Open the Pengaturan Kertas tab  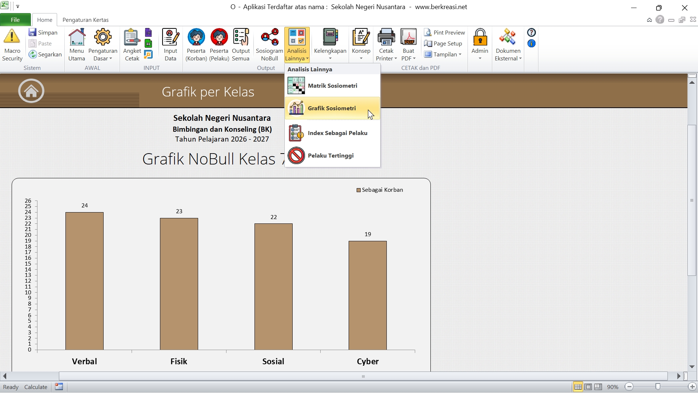coord(85,20)
